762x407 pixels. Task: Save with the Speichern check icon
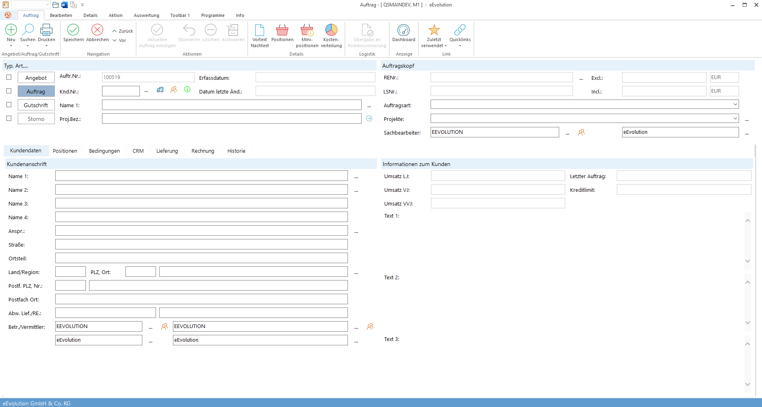(x=73, y=30)
